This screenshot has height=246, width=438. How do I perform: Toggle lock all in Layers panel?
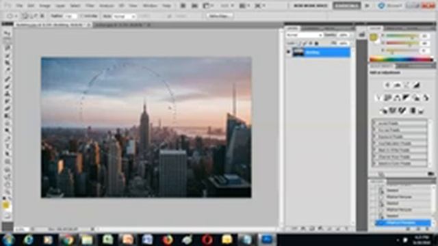pyautogui.click(x=316, y=43)
